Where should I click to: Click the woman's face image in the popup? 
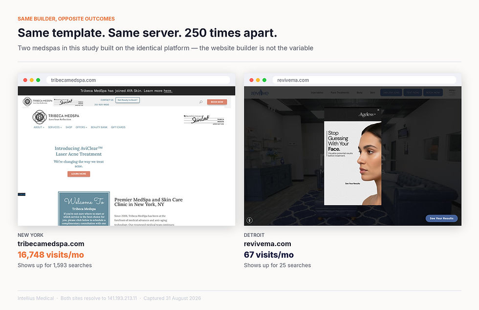point(369,163)
